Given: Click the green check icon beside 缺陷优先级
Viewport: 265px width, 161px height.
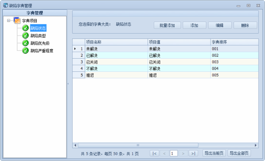Looking at the screenshot, I should [x=25, y=43].
